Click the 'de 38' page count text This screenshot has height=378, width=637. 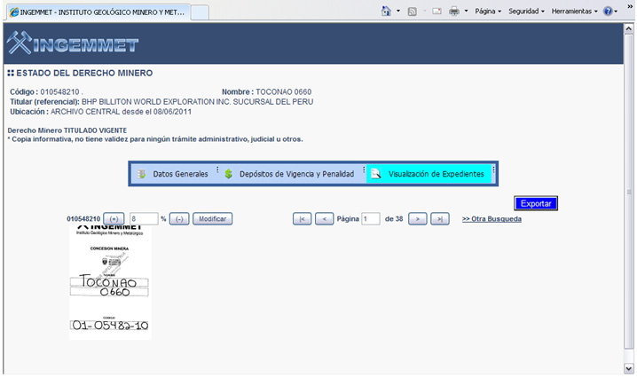(394, 218)
